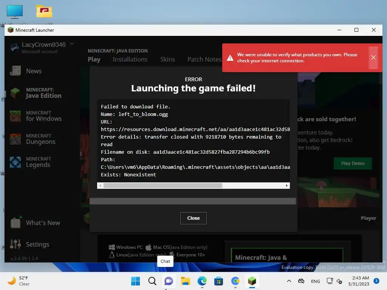Click the Play Demo button

pos(353,163)
